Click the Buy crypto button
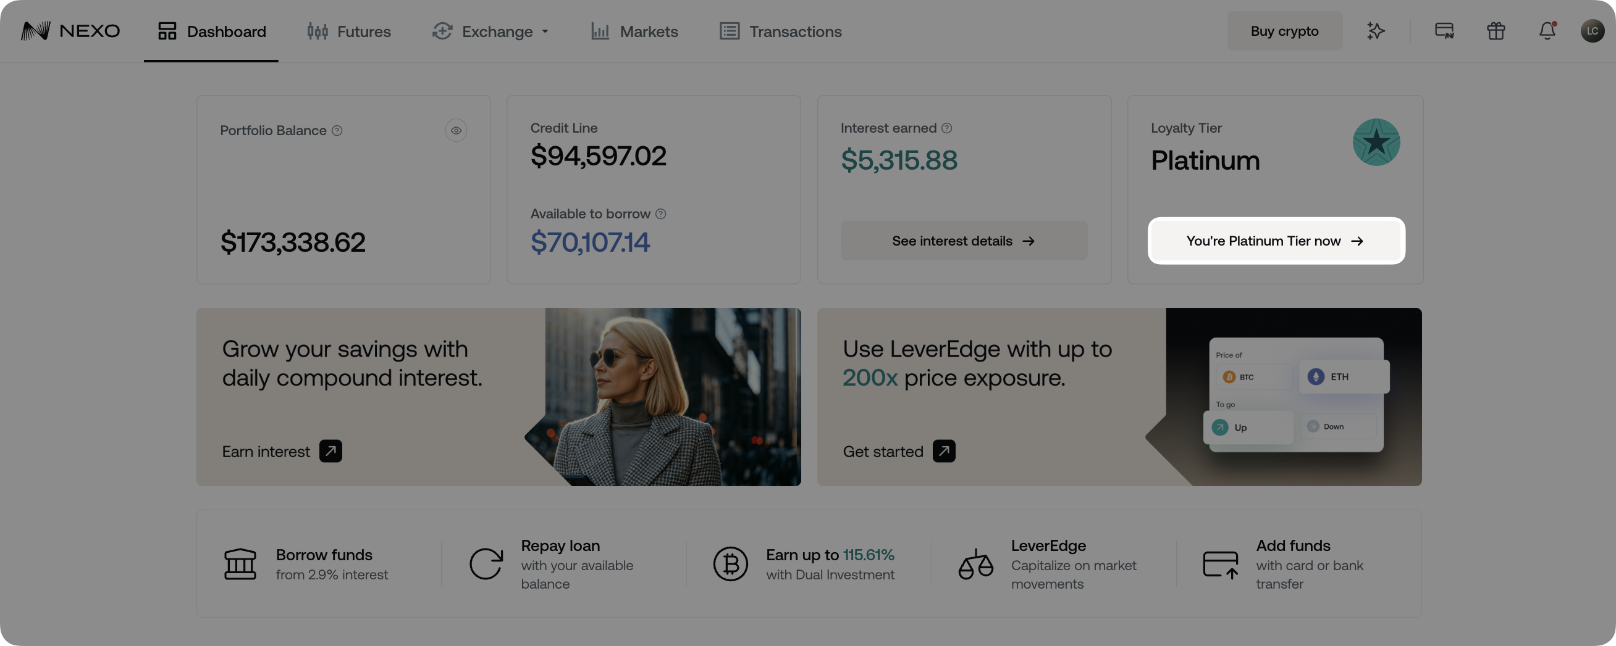1616x646 pixels. point(1284,31)
